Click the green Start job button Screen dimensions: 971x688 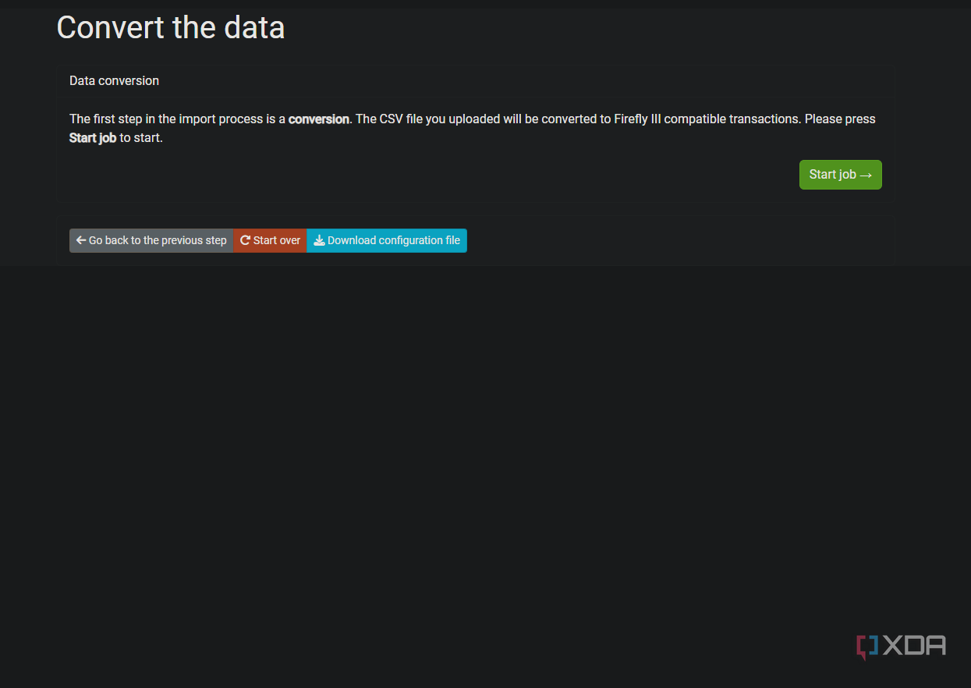[840, 175]
